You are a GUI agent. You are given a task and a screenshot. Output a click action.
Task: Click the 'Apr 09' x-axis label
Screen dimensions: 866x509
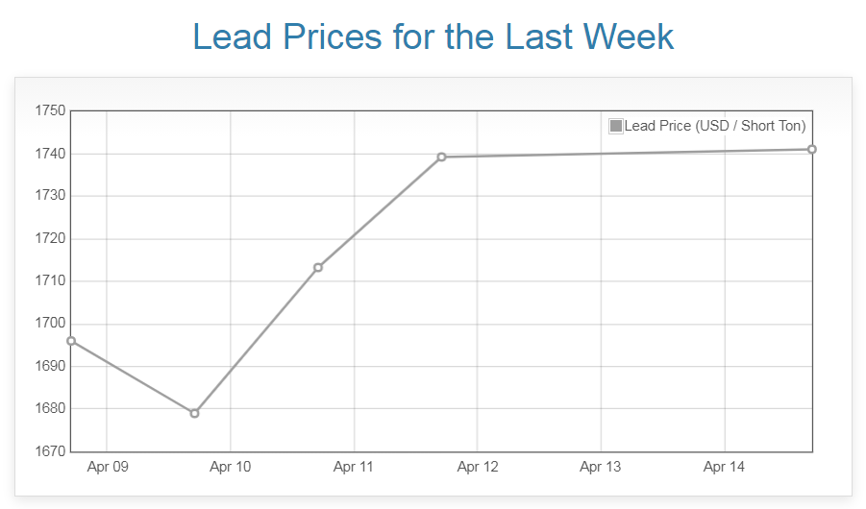pyautogui.click(x=107, y=468)
